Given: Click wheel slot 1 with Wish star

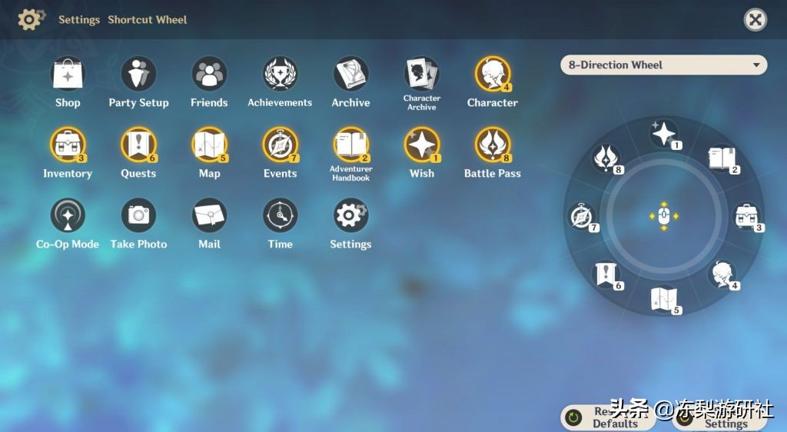Looking at the screenshot, I should point(665,135).
